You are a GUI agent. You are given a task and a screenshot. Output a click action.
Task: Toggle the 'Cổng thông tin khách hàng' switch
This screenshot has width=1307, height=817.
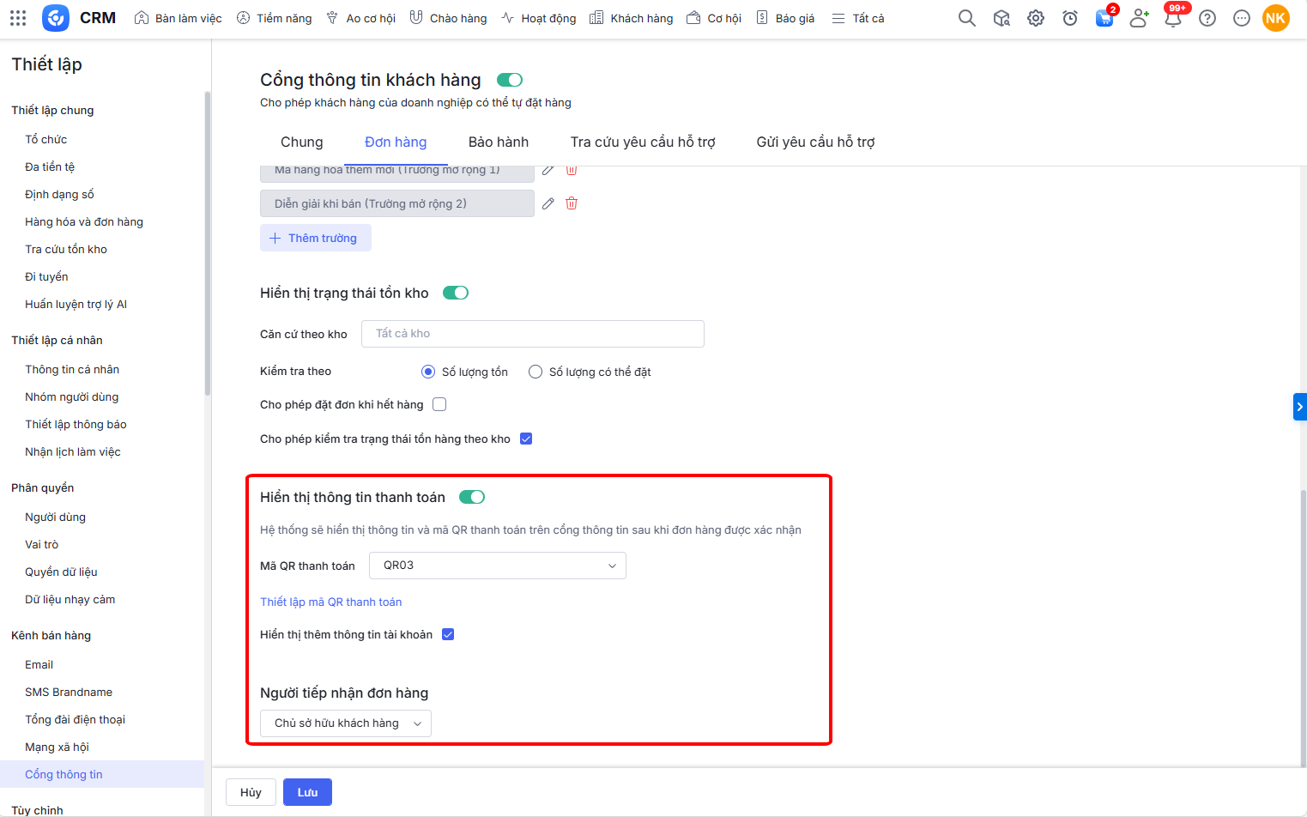510,80
